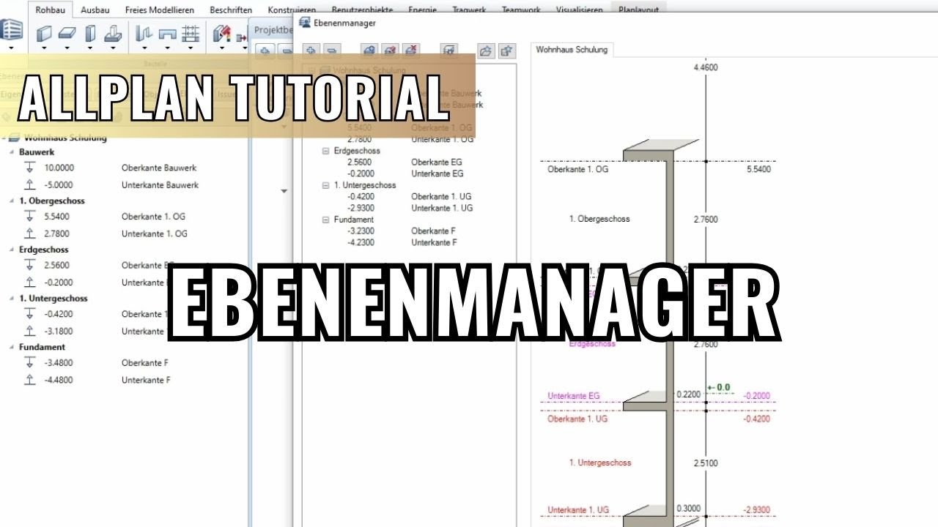
Task: Open the Beschriften ribbon tab
Action: (230, 10)
